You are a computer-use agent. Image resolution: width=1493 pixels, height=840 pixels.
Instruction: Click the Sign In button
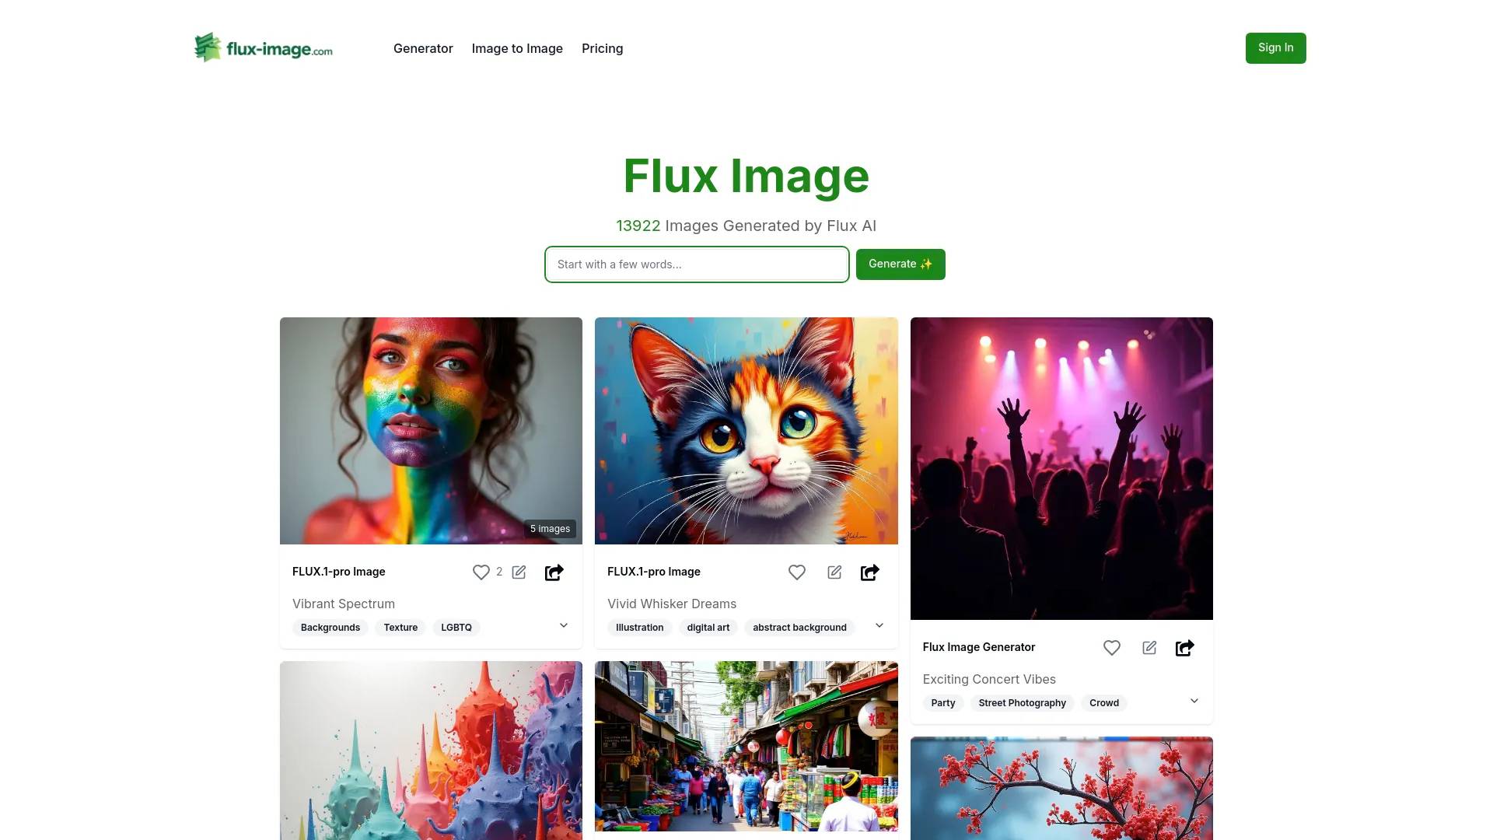[x=1275, y=47]
